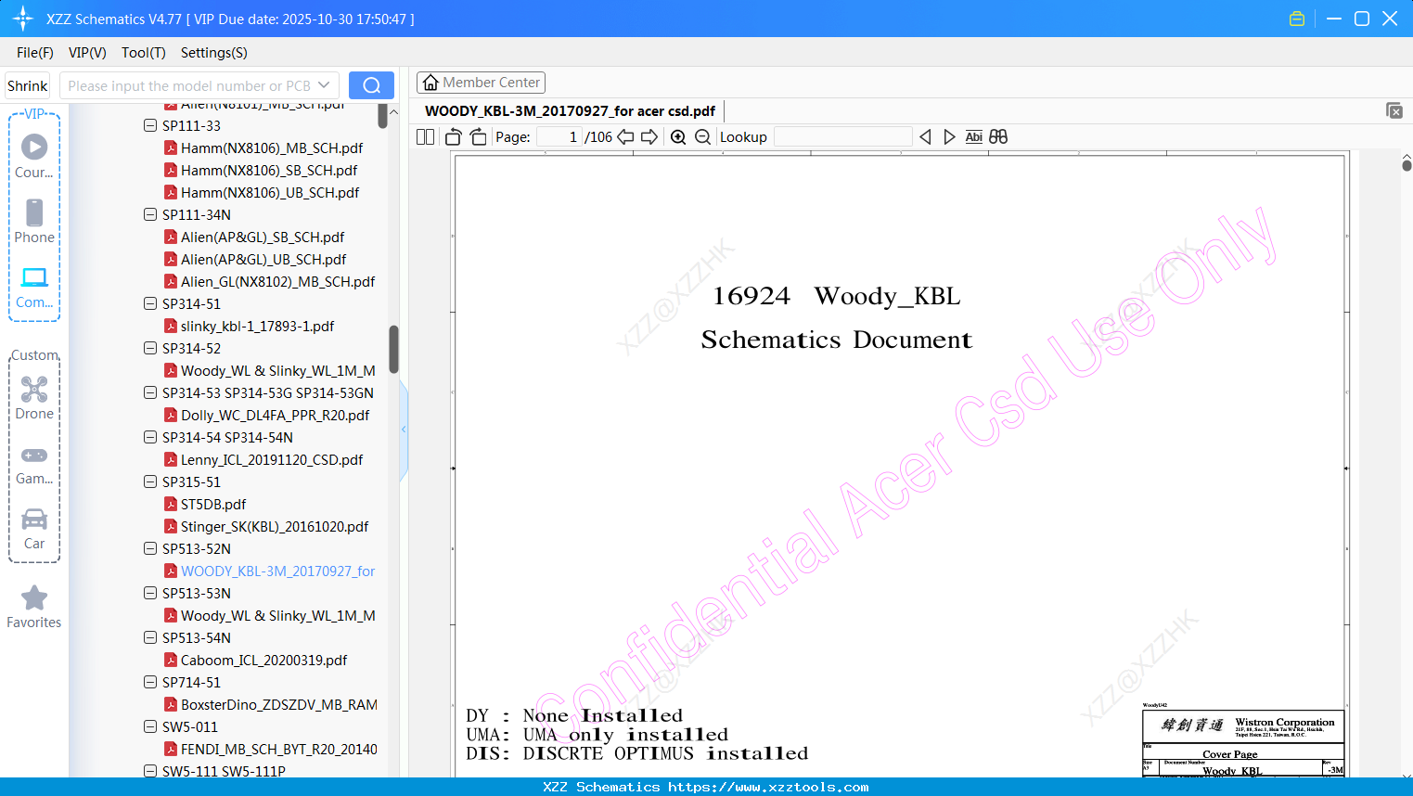Collapse the SP111-33 tree node
Image resolution: width=1413 pixels, height=796 pixels.
(150, 125)
